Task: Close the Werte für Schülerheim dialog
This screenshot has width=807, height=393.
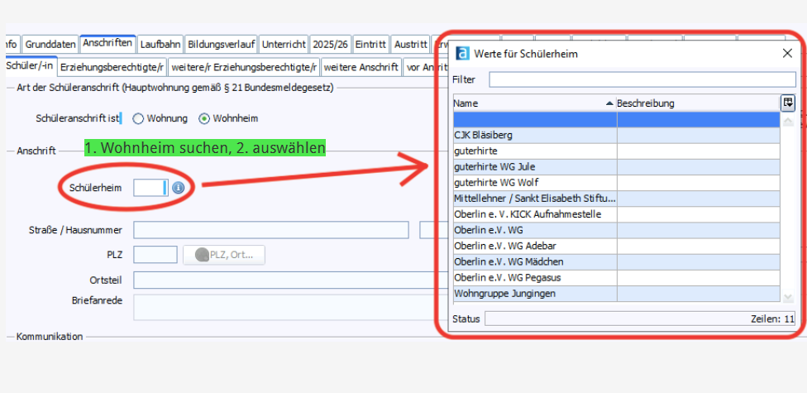Action: tap(787, 53)
